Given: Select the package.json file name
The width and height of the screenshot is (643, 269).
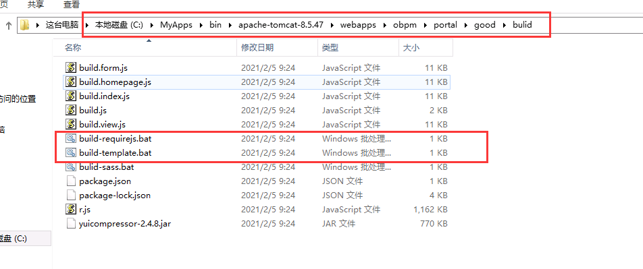Looking at the screenshot, I should (105, 181).
